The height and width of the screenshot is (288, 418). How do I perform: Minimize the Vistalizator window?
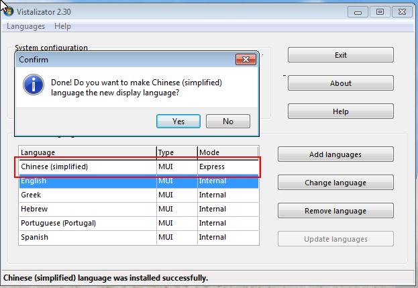[x=358, y=12]
